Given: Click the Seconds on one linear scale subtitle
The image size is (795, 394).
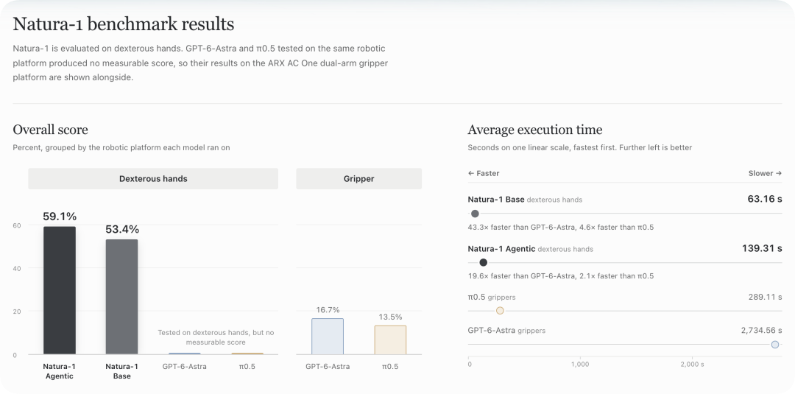Looking at the screenshot, I should (x=579, y=147).
